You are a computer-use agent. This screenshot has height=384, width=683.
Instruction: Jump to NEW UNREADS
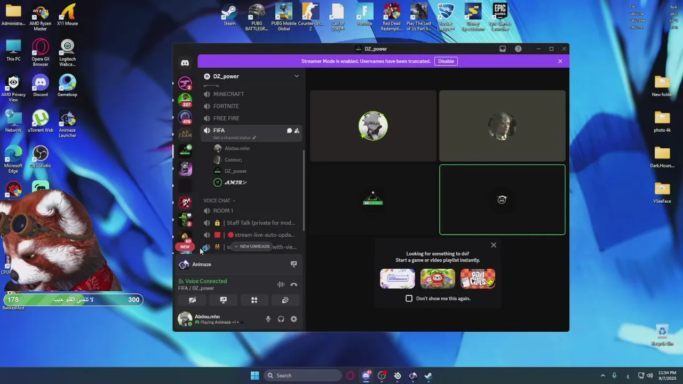[x=252, y=246]
